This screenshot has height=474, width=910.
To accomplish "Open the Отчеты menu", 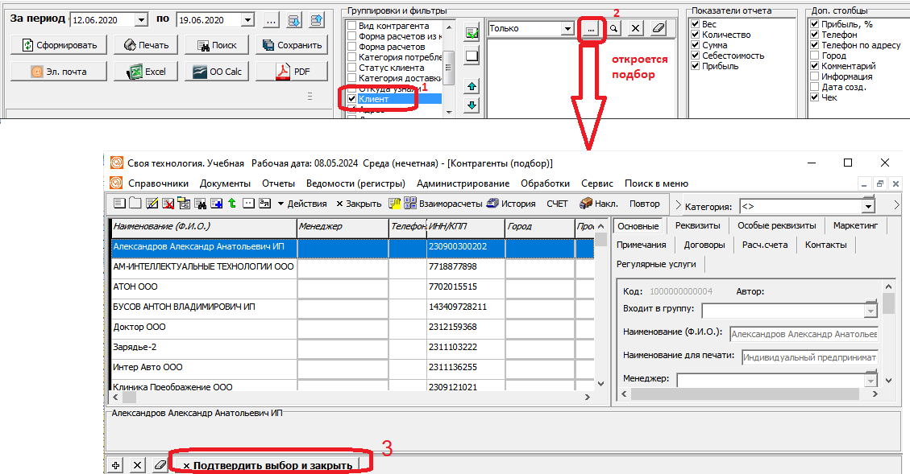I will 278,183.
